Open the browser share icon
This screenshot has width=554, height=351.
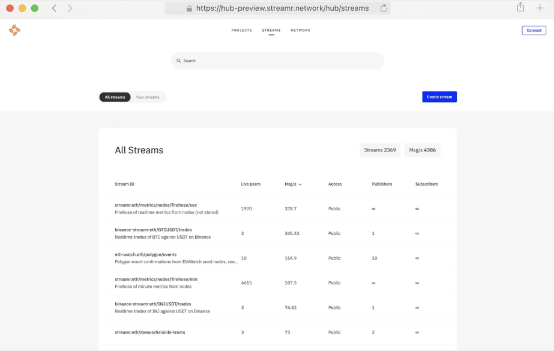coord(520,8)
